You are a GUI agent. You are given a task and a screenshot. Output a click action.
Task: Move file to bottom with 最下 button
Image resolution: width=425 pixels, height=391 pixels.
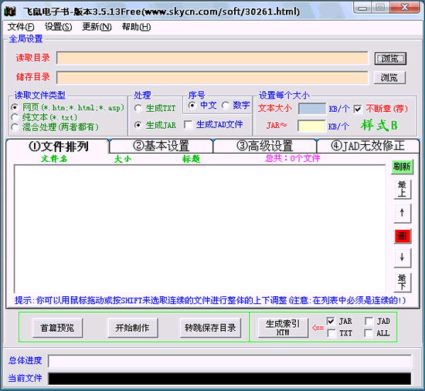(403, 282)
